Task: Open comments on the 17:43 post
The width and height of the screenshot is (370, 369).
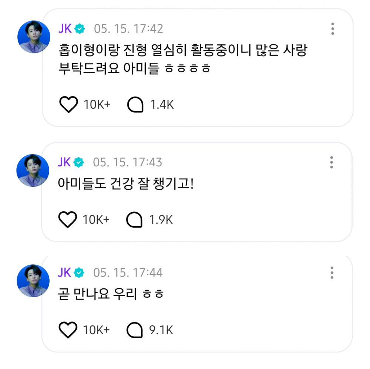Action: point(134,220)
